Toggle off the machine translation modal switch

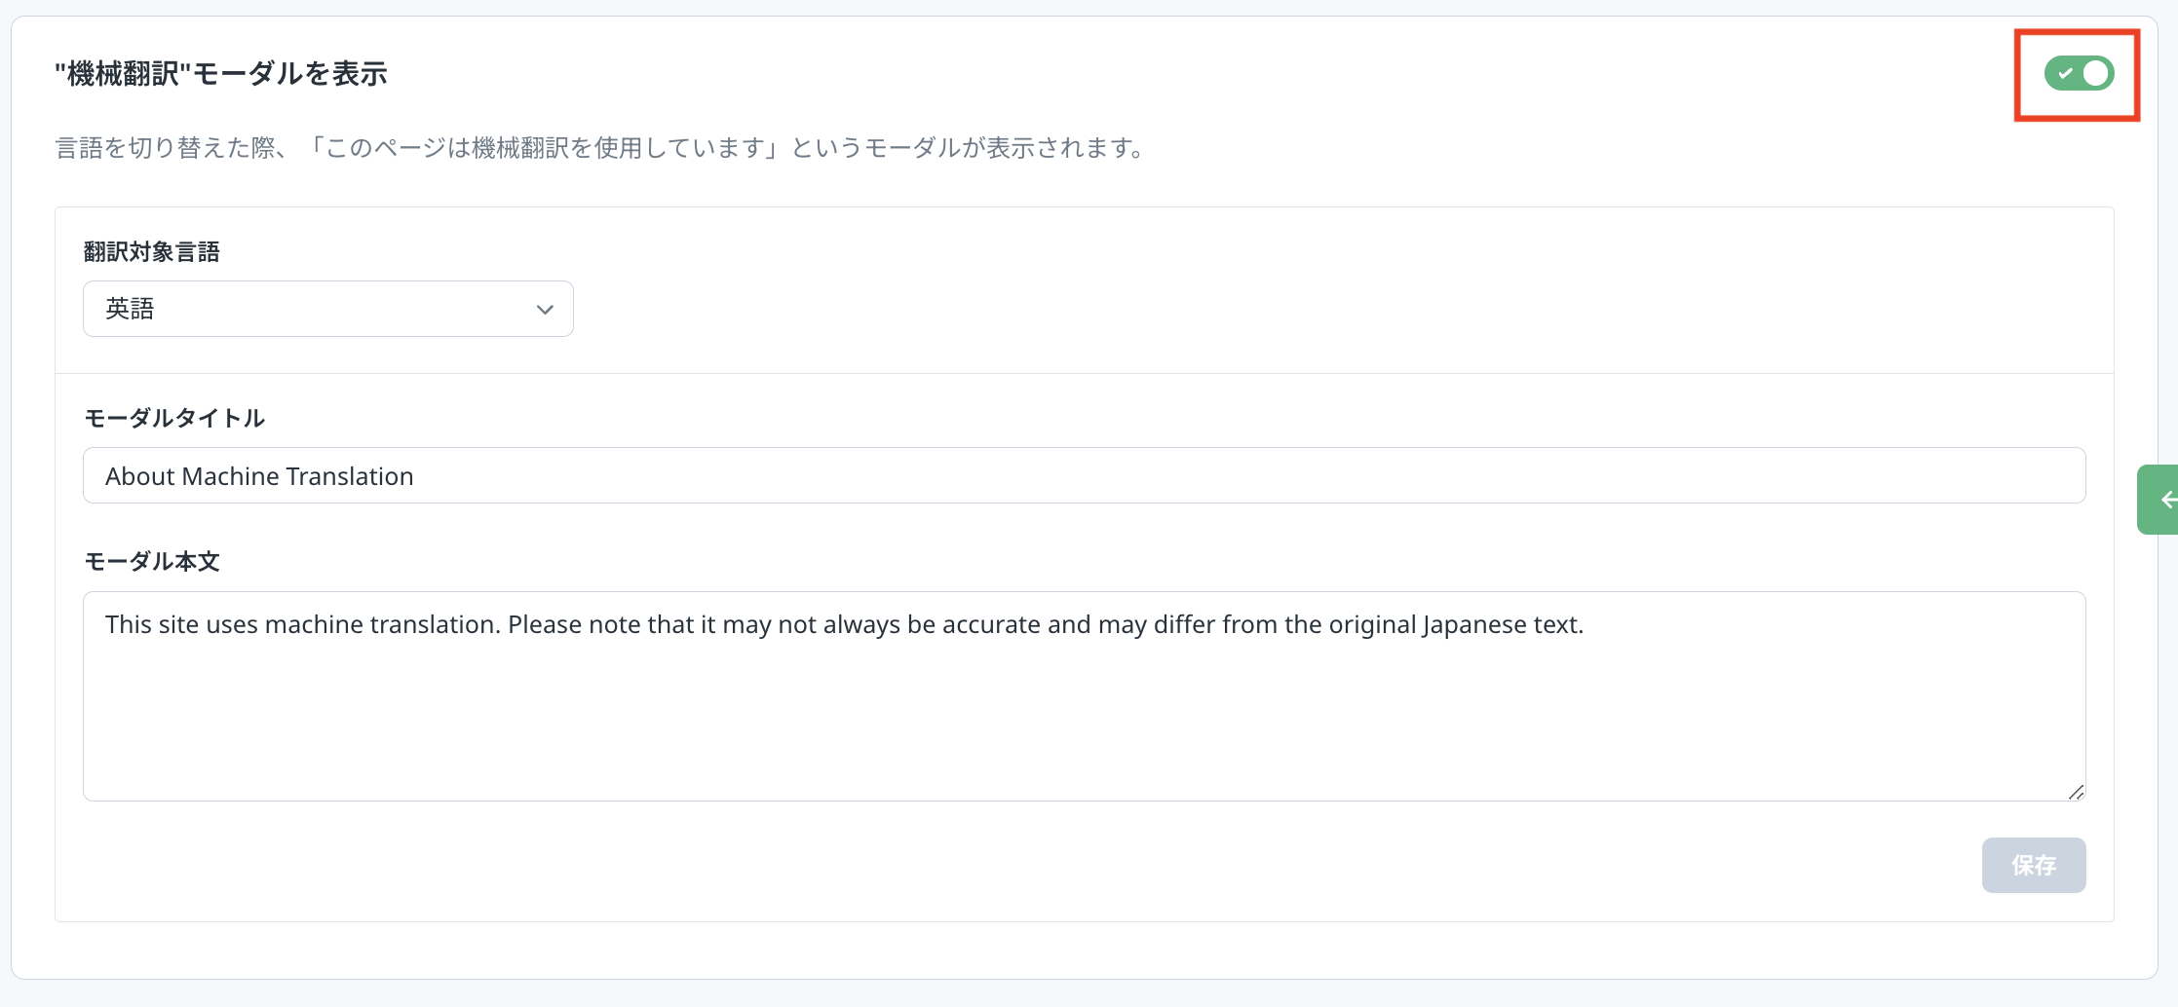[x=2079, y=74]
